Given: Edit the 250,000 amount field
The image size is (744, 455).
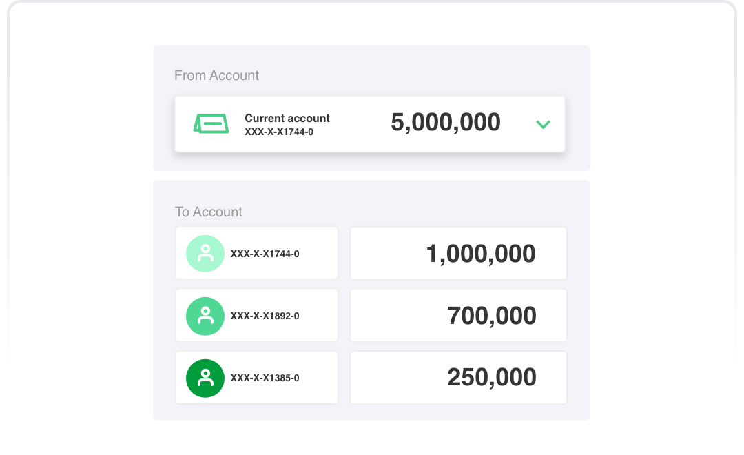Looking at the screenshot, I should coord(458,378).
